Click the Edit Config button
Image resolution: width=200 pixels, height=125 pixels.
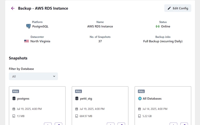[177, 8]
